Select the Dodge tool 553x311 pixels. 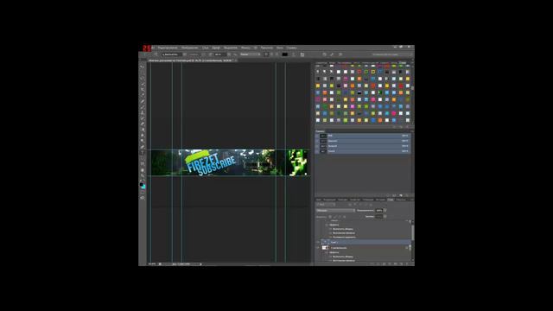click(143, 141)
